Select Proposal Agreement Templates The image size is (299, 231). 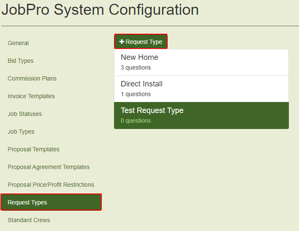click(x=49, y=167)
